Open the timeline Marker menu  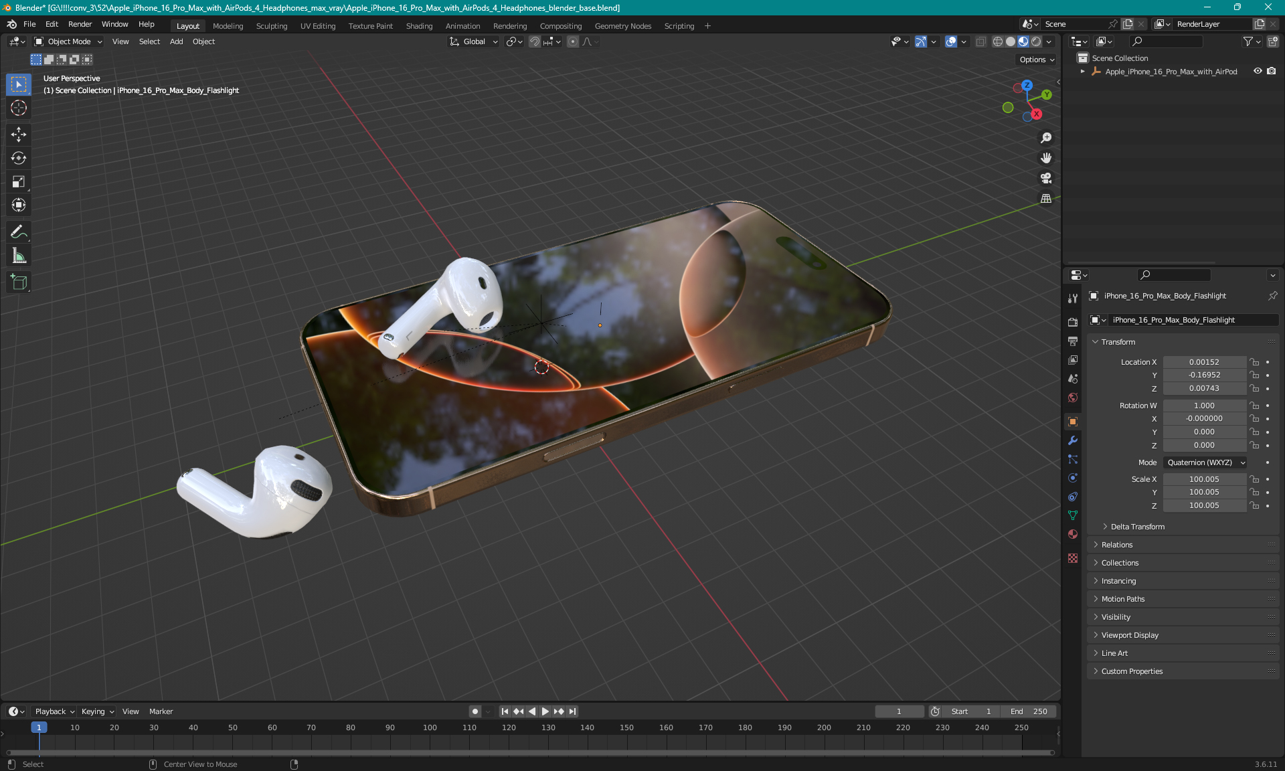click(161, 711)
